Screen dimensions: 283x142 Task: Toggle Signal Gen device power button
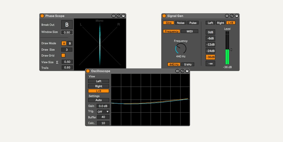point(164,16)
